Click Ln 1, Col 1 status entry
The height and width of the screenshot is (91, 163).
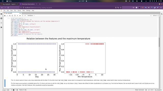[151, 90]
